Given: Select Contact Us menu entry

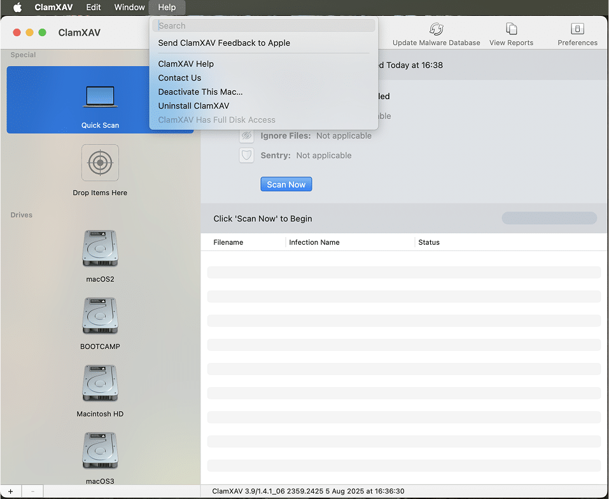Looking at the screenshot, I should (179, 78).
